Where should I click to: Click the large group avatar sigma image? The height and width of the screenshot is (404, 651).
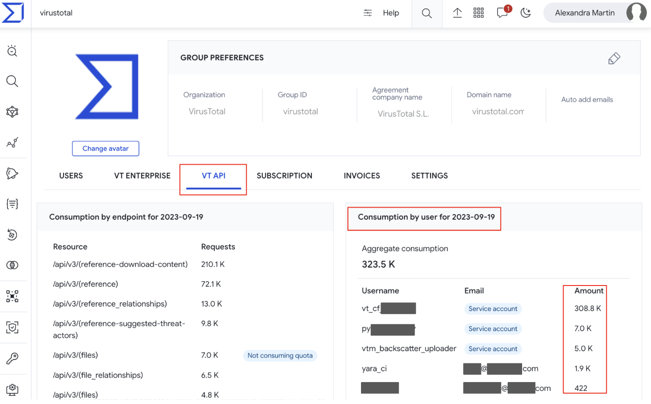point(107,86)
